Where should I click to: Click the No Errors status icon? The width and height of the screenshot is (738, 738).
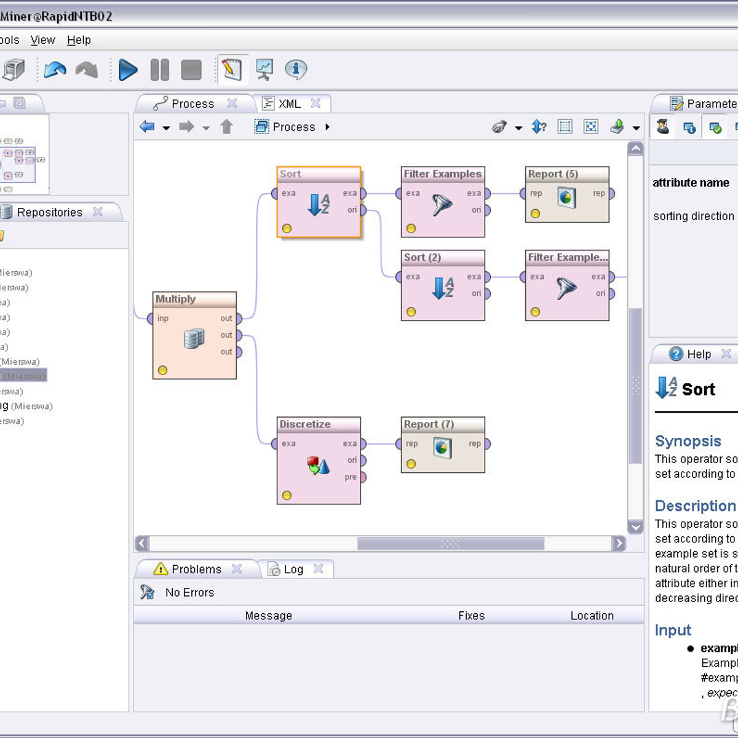coord(147,592)
